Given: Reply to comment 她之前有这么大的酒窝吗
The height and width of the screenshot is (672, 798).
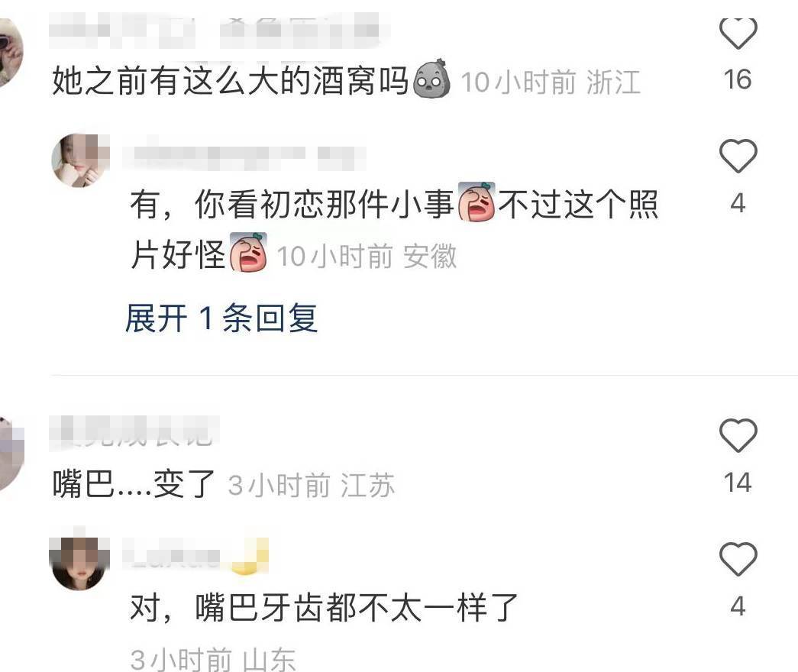Looking at the screenshot, I should coord(230,80).
